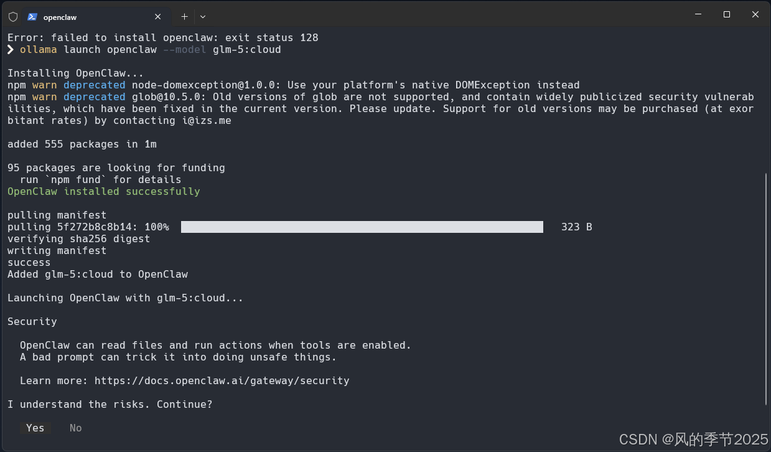Click the 'OpenClaw installed successfully' line

[x=104, y=191]
